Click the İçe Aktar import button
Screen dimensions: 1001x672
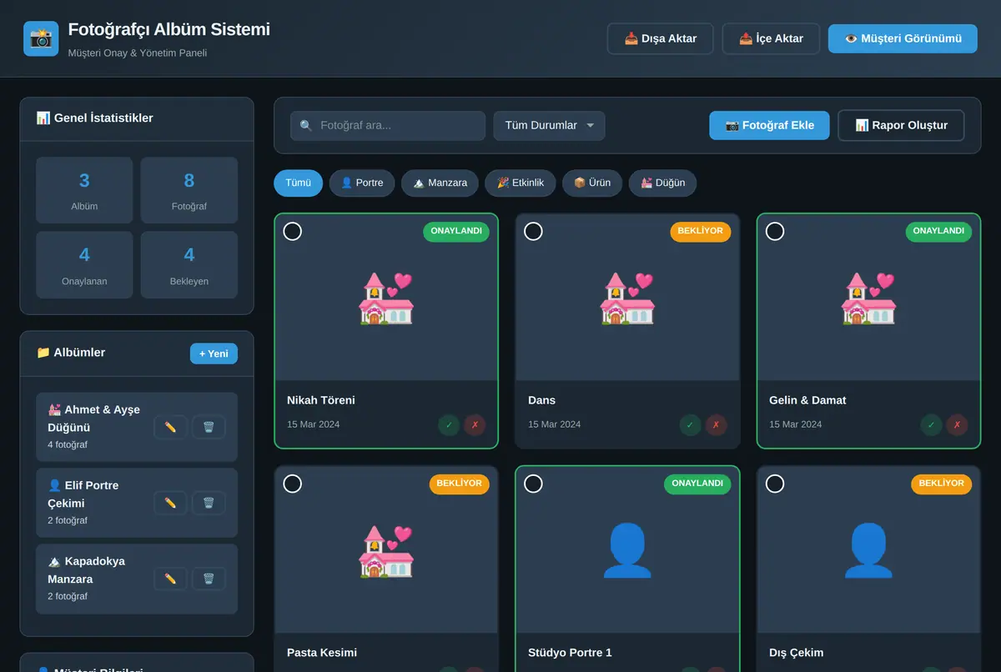coord(771,38)
